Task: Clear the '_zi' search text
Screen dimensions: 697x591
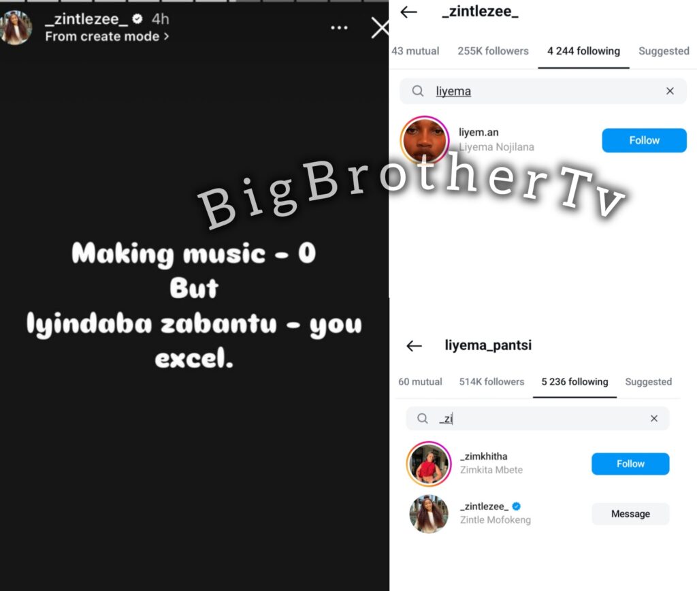Action: tap(654, 419)
